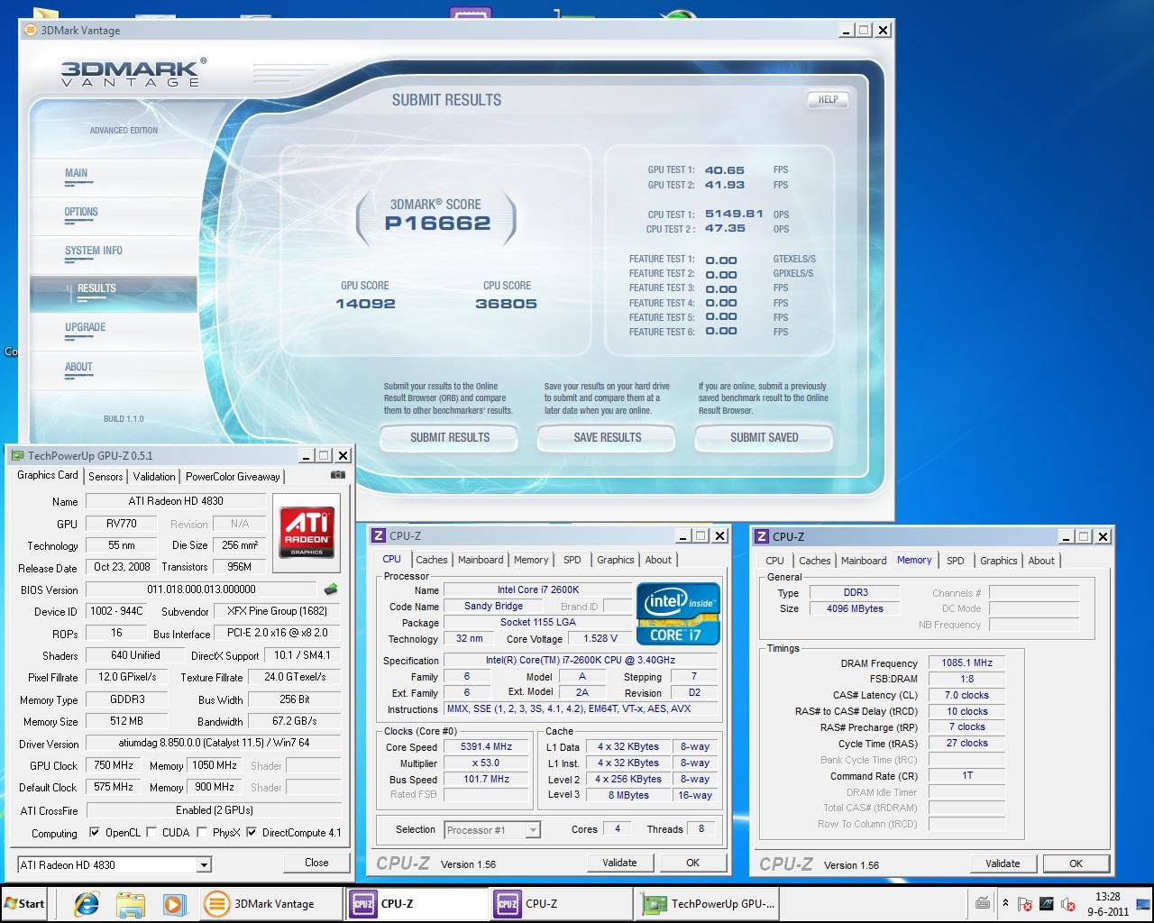This screenshot has height=923, width=1154.
Task: Open the Windows Start menu
Action: pos(24,904)
